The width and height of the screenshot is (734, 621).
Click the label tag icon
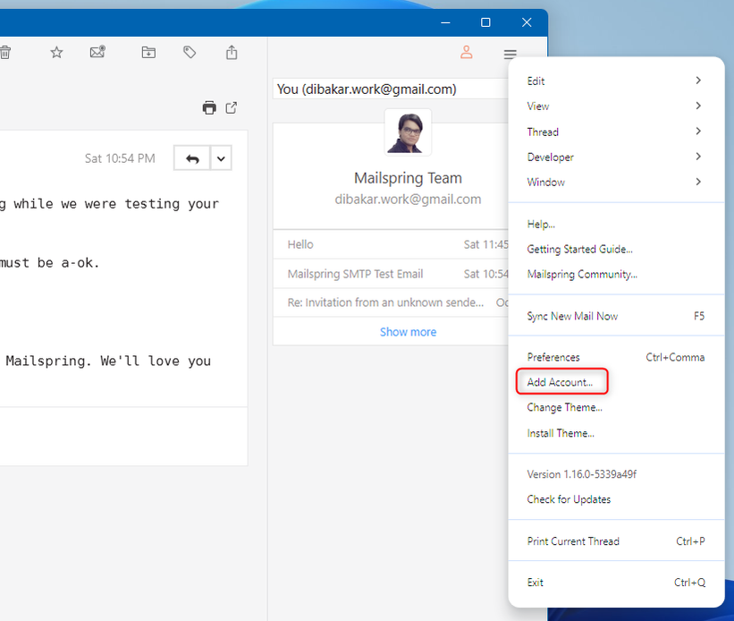pyautogui.click(x=190, y=53)
